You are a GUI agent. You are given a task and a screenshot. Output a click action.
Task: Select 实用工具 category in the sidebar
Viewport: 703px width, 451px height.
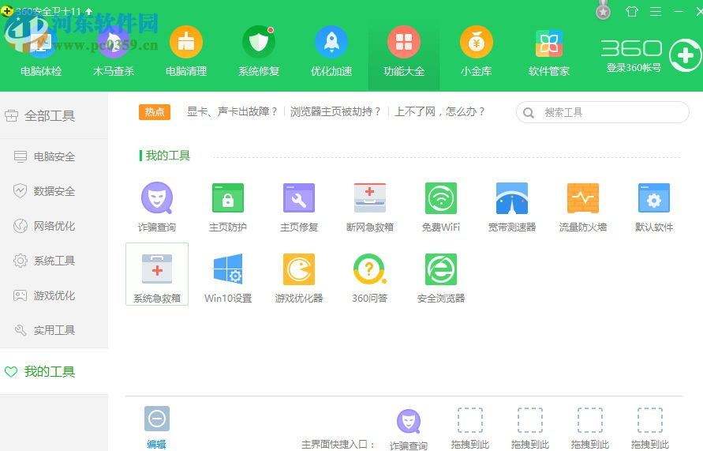pyautogui.click(x=54, y=330)
